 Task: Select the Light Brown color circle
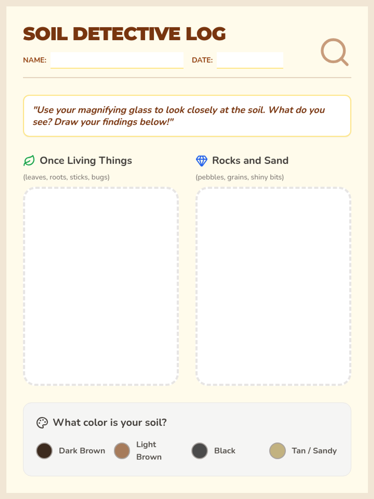[x=122, y=451]
